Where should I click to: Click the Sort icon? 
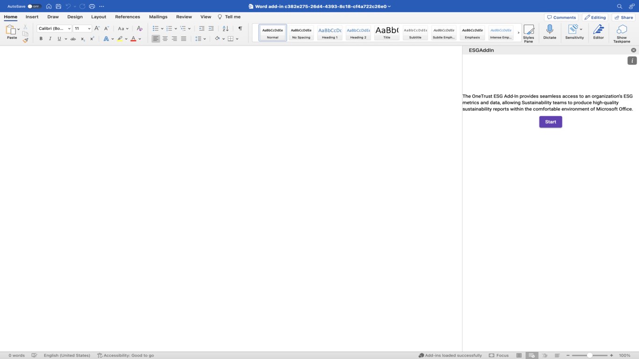[x=225, y=29]
